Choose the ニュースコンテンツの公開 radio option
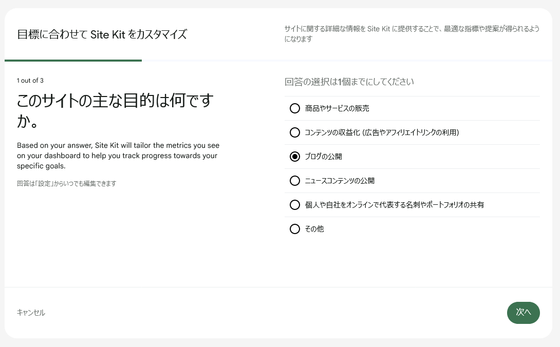This screenshot has width=560, height=347. coord(295,181)
